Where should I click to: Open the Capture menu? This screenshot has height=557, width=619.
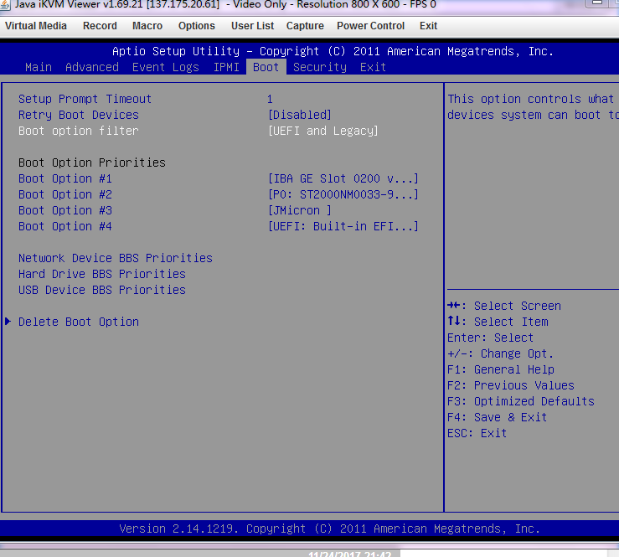click(x=305, y=26)
